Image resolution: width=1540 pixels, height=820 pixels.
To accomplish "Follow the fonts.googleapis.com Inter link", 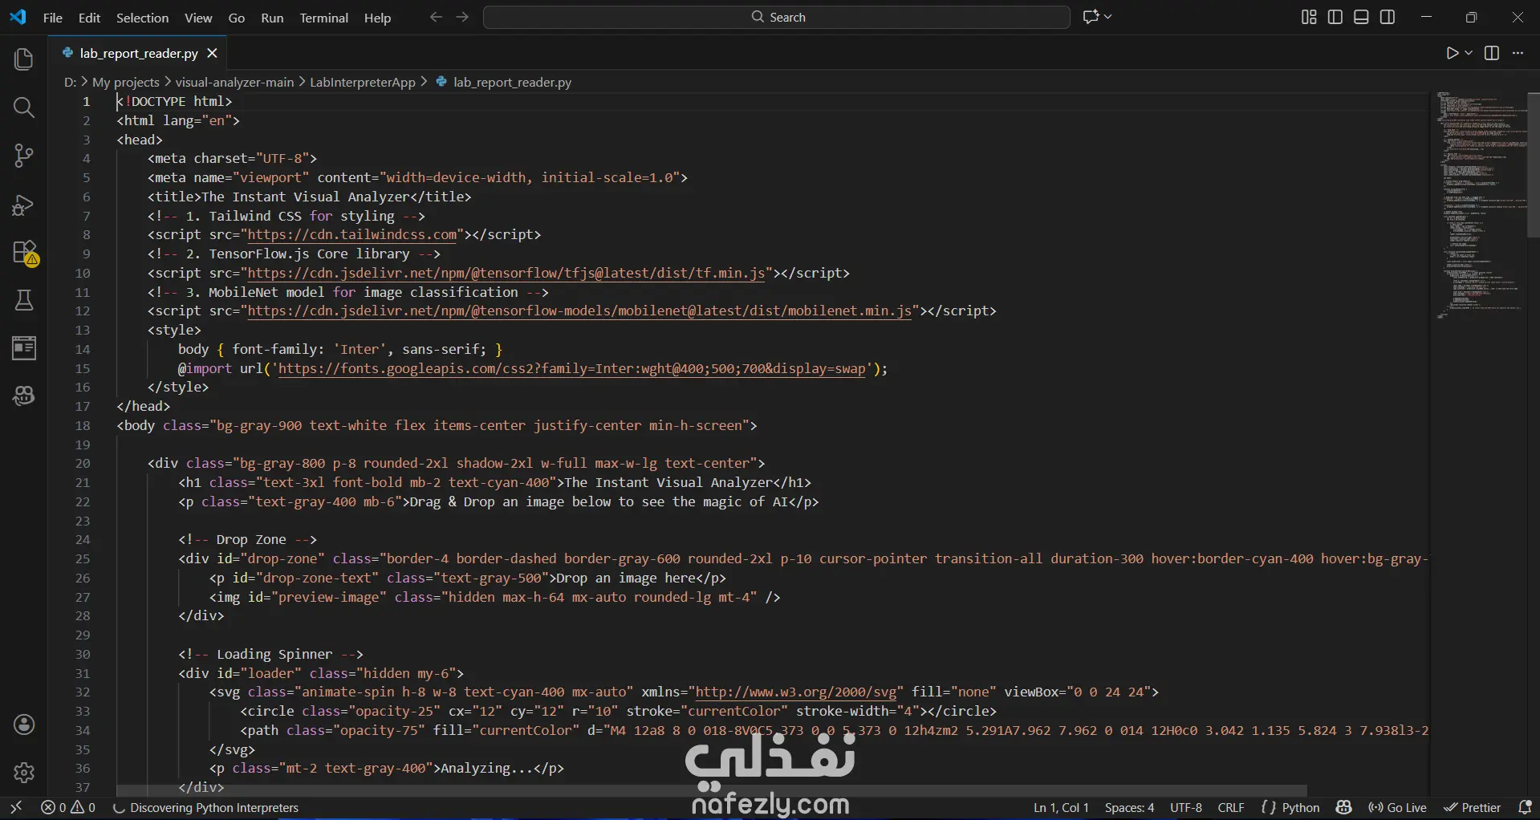I will [x=572, y=369].
